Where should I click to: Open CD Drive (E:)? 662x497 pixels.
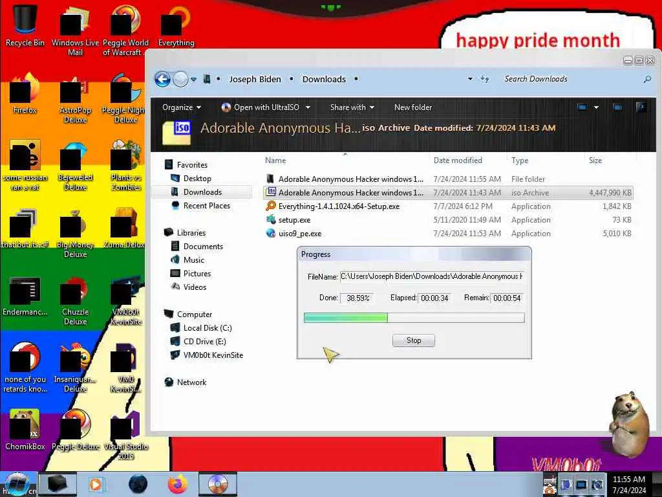pos(204,342)
